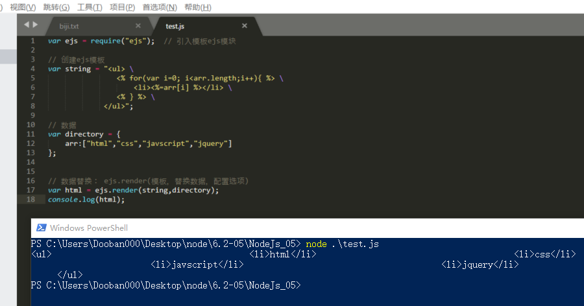Click the Windows PowerShell title icon
584x306 pixels.
(42, 228)
